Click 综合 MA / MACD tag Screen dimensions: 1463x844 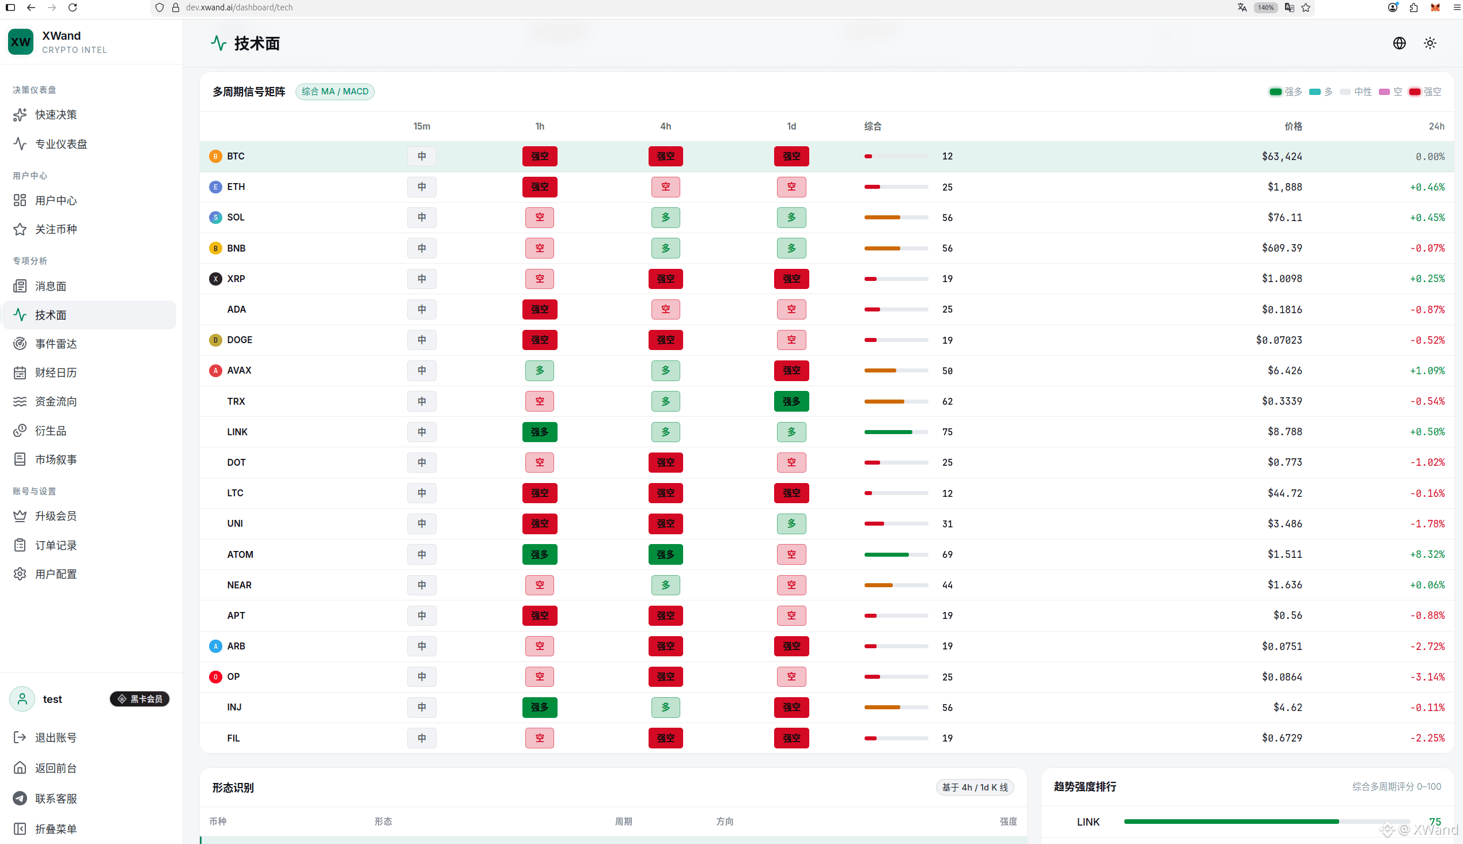(x=335, y=92)
